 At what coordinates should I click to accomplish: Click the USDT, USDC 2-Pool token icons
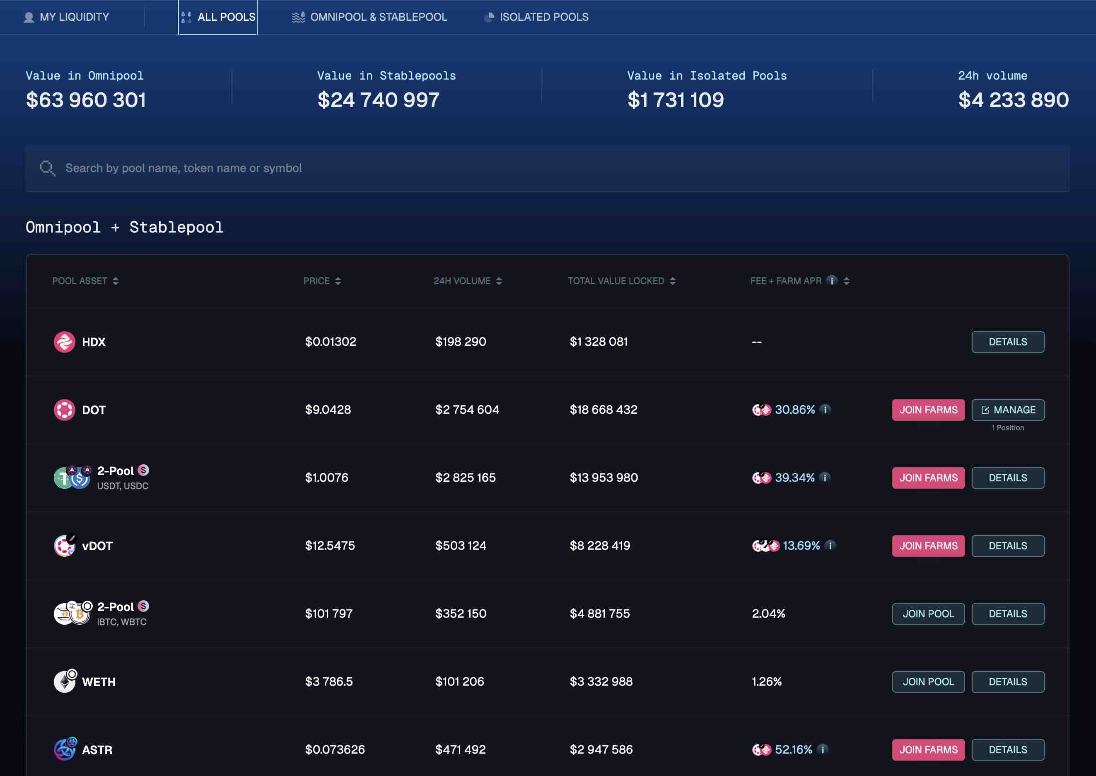(72, 478)
